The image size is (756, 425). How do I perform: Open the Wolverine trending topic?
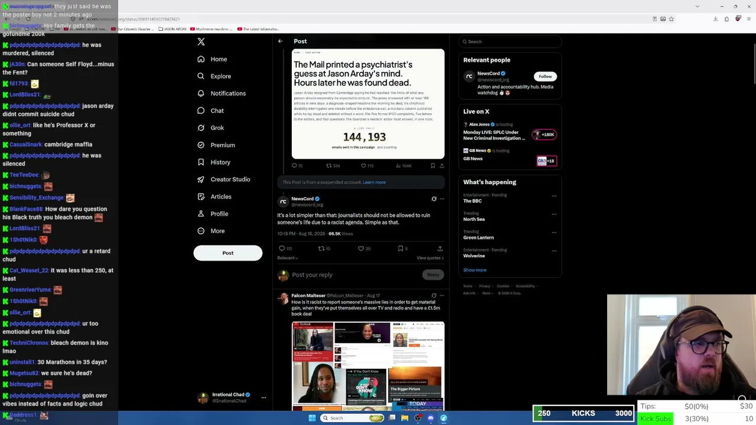[474, 256]
